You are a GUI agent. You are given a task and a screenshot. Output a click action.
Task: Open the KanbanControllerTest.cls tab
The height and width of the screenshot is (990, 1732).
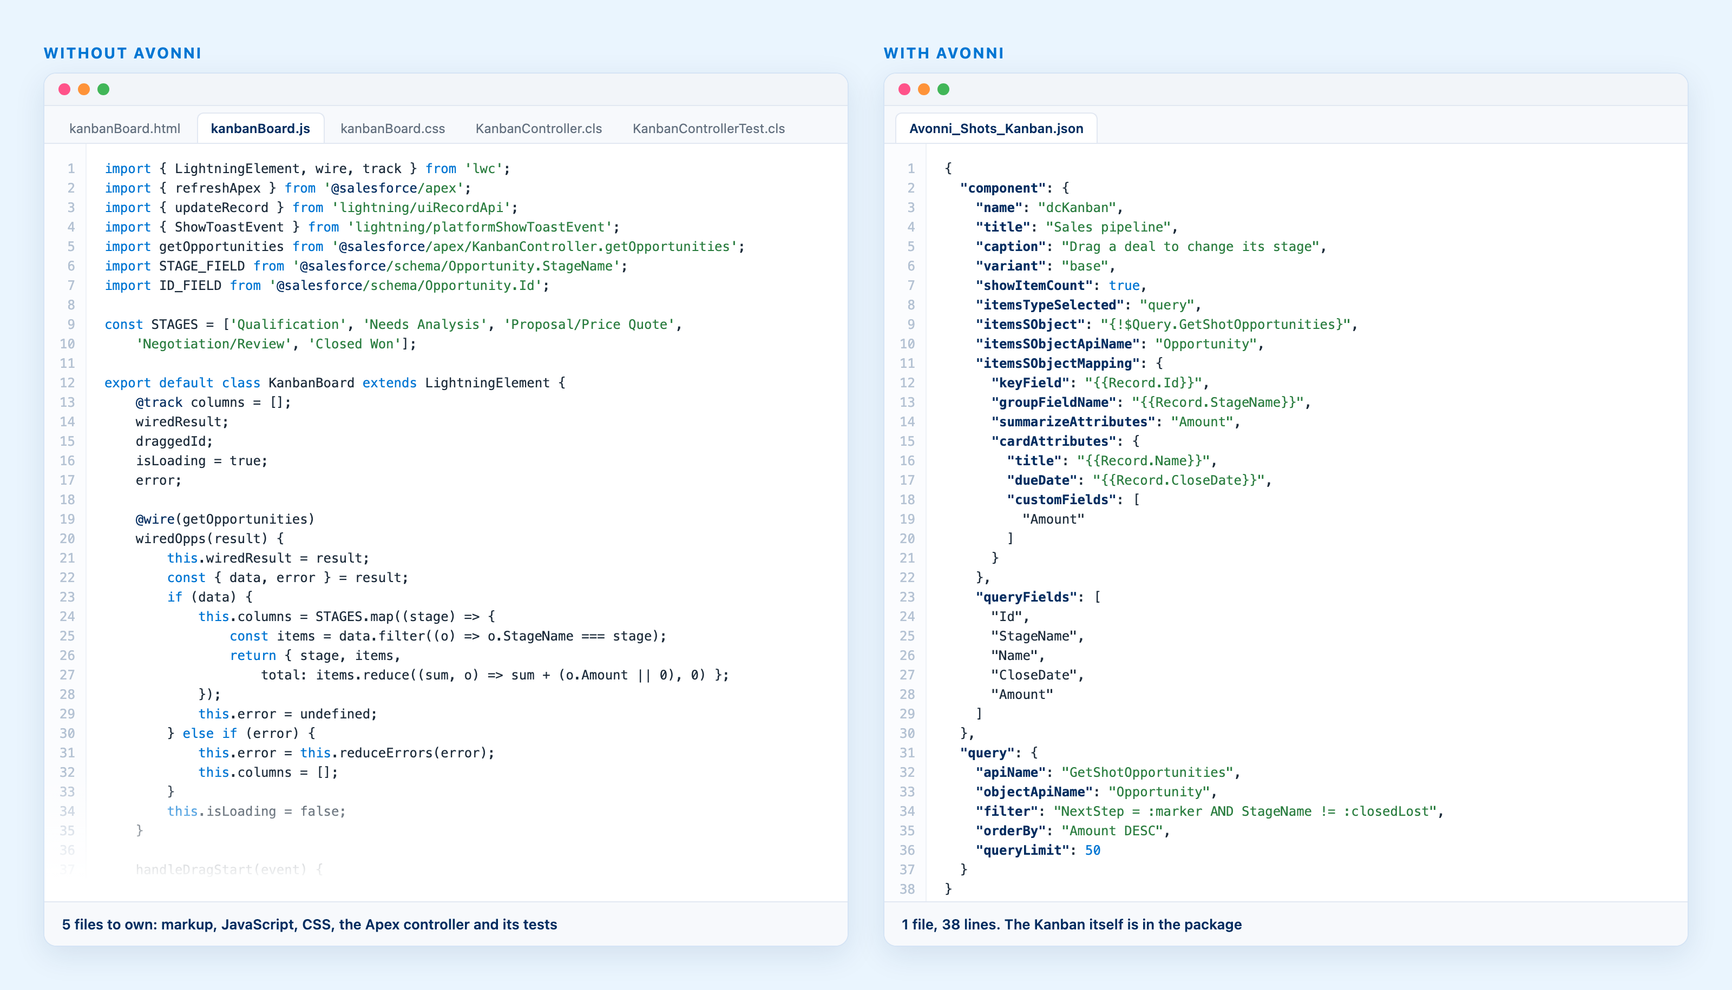(709, 129)
